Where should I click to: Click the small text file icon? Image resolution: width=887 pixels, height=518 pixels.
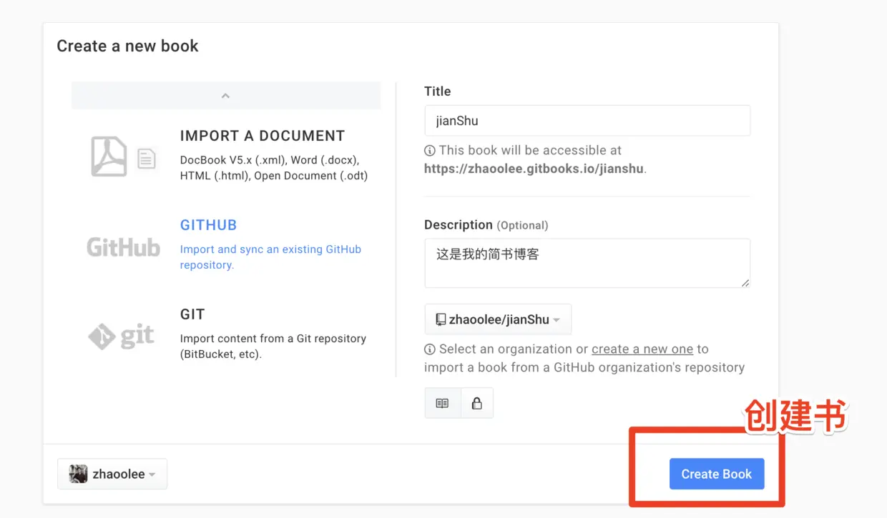tap(146, 159)
